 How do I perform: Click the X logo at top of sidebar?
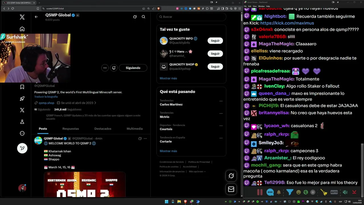click(22, 17)
